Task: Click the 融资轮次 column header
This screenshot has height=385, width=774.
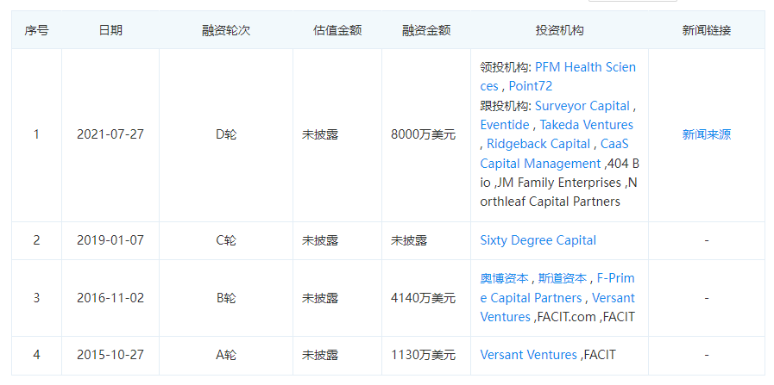Action: 226,30
